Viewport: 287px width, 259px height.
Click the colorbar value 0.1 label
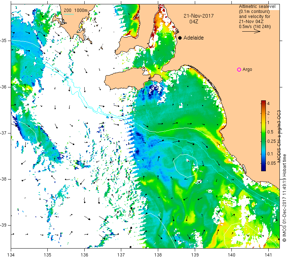[270, 154]
